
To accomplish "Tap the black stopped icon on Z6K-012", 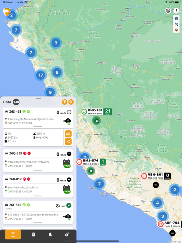I will pos(69,180).
